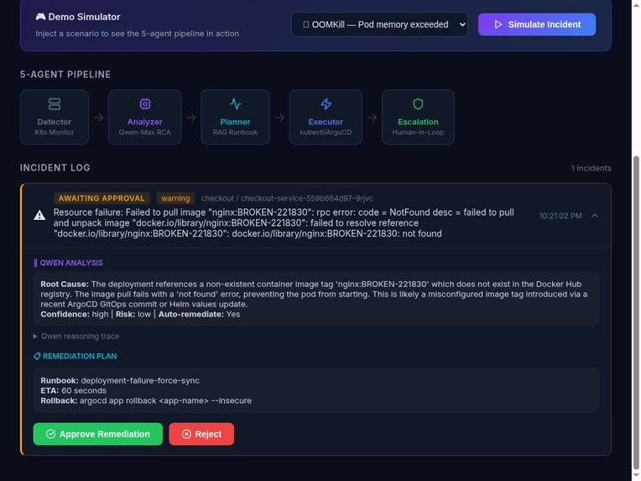The width and height of the screenshot is (641, 481).
Task: Click the checkmark icon in Approve Remediation
Action: (x=50, y=434)
